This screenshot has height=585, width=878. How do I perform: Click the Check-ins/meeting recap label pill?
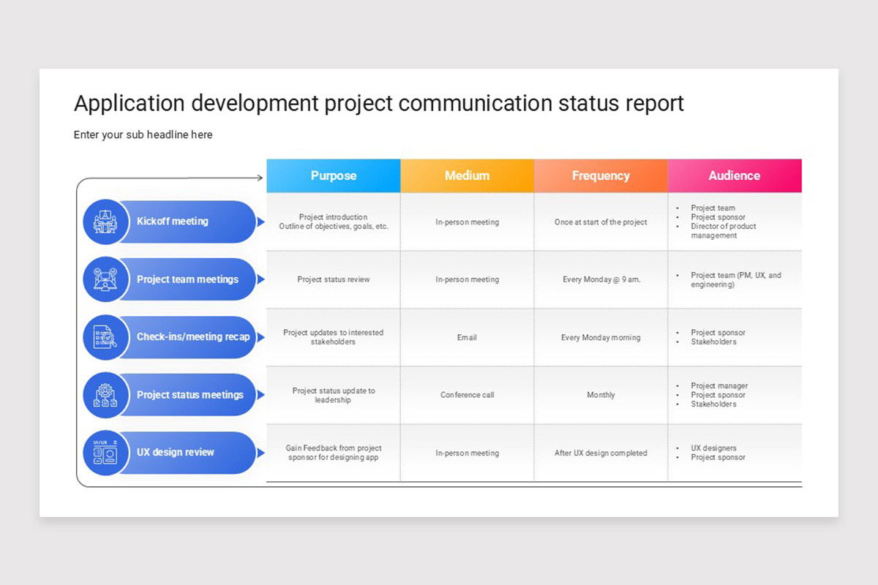pyautogui.click(x=187, y=337)
